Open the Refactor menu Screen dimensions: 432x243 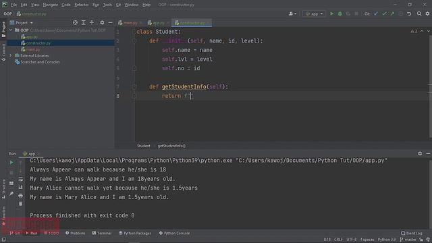(x=81, y=5)
